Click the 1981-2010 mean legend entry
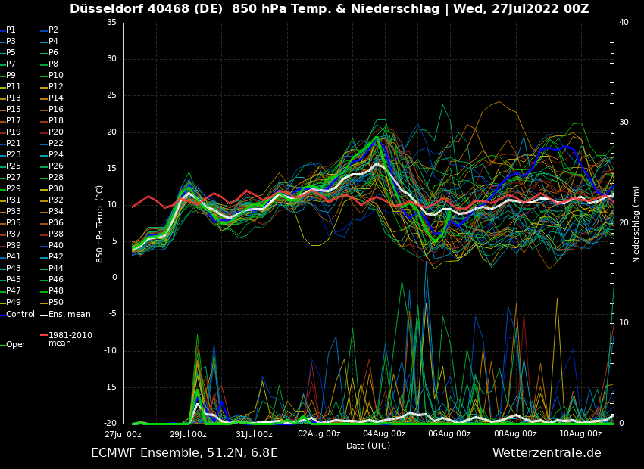The image size is (644, 469). (70, 339)
